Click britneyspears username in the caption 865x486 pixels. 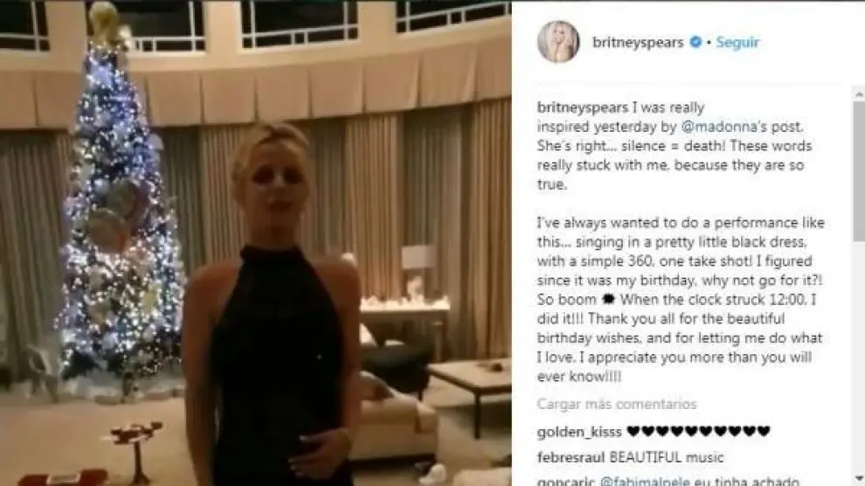tap(583, 107)
